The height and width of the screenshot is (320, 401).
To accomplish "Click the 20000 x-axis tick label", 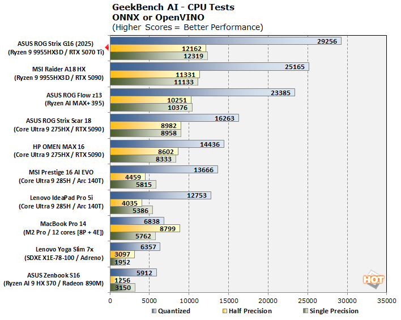I will click(x=268, y=301).
